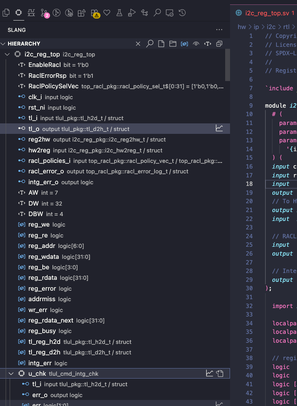Collapse the i2c_reg_top tree node
The height and width of the screenshot is (406, 297).
8,54
